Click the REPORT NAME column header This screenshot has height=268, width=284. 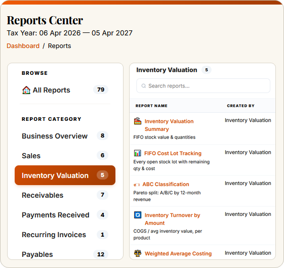click(x=151, y=106)
